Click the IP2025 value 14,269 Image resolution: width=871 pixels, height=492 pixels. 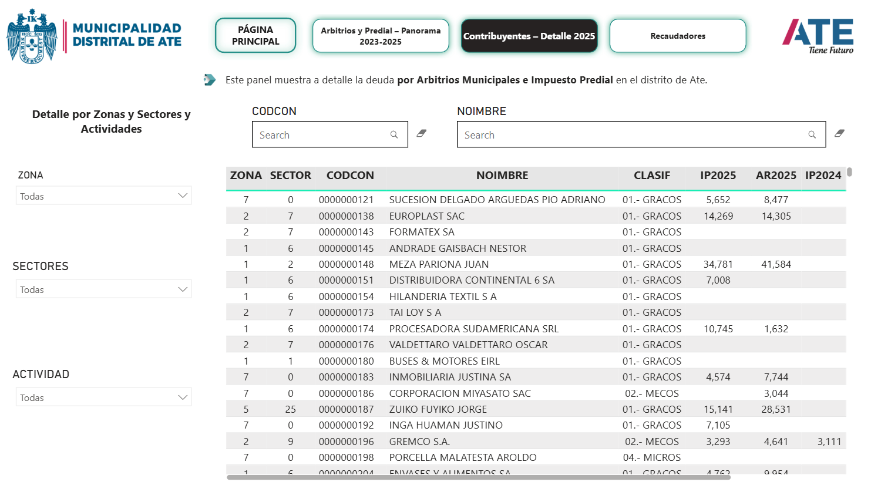pos(718,216)
